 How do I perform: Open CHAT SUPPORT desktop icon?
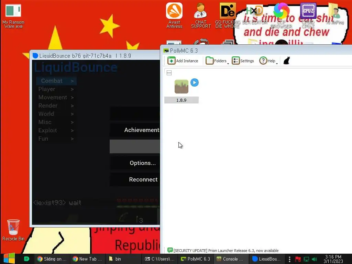click(x=201, y=15)
